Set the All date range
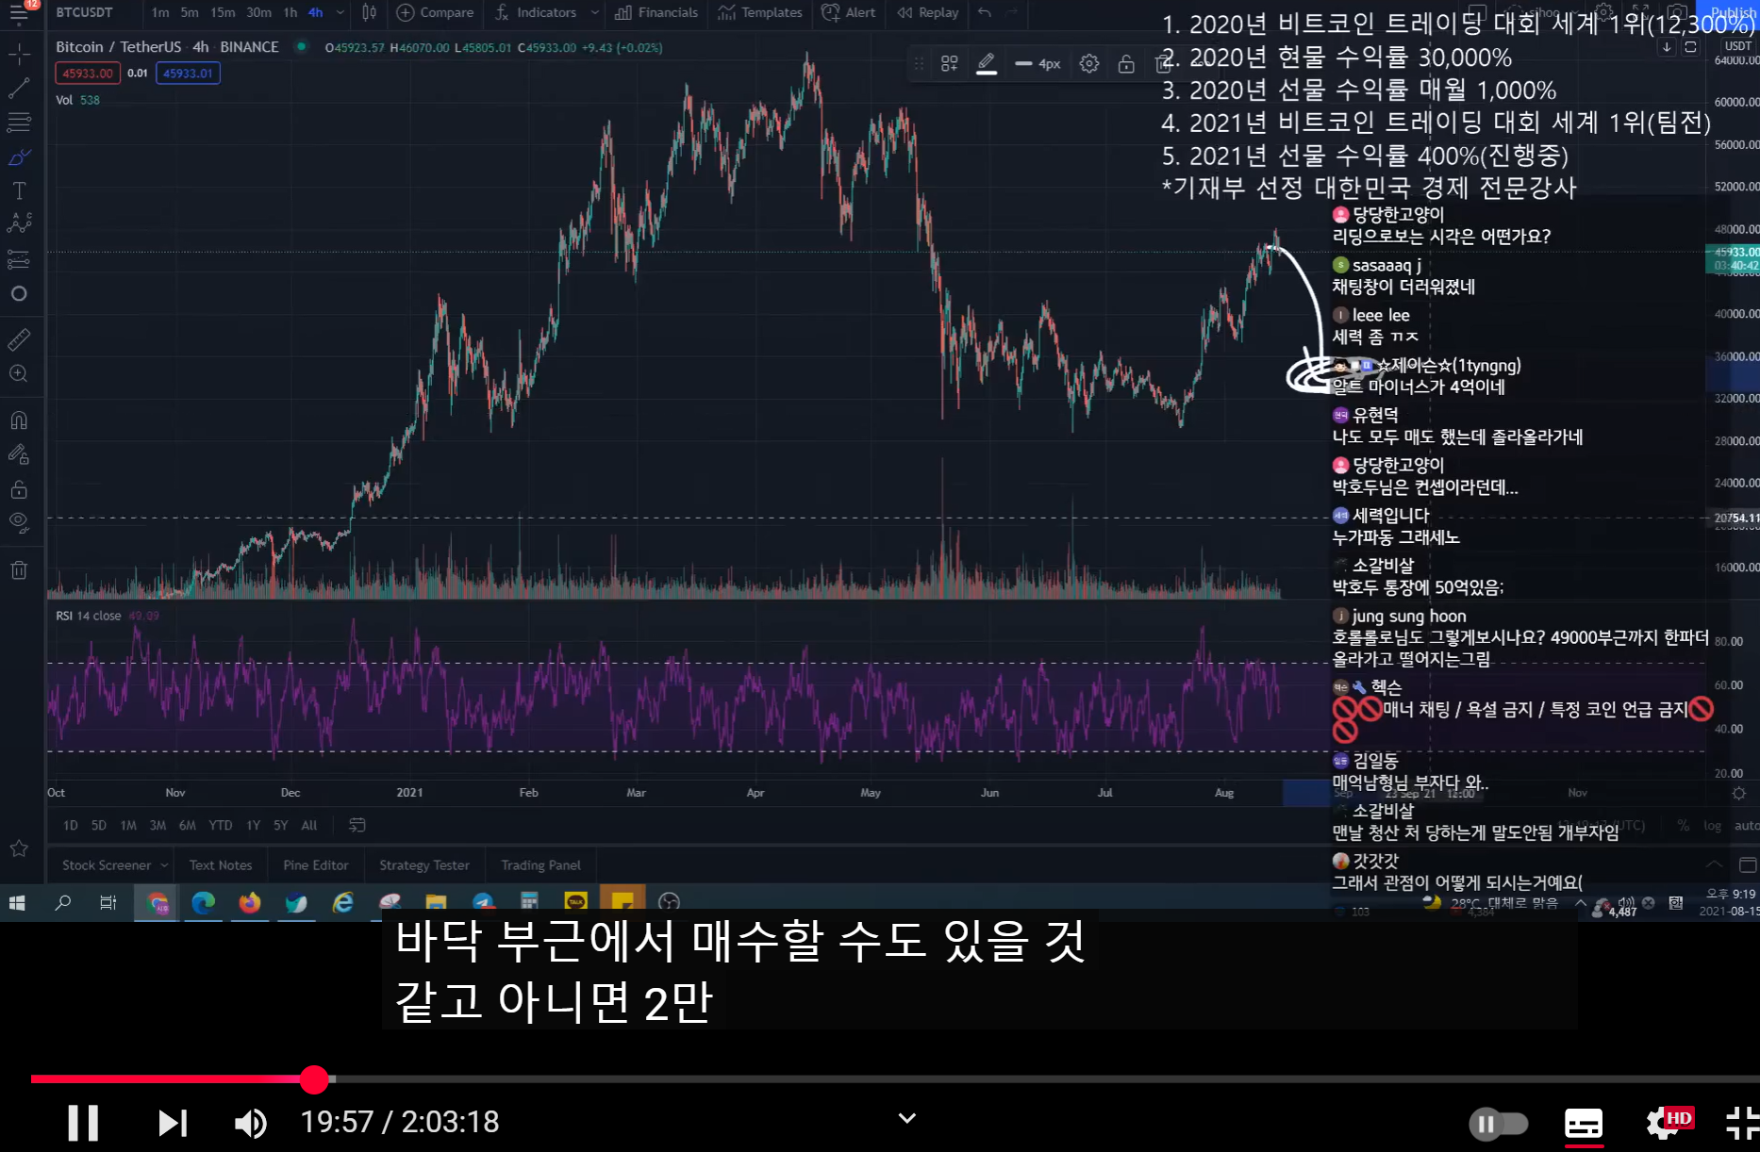 (x=309, y=825)
